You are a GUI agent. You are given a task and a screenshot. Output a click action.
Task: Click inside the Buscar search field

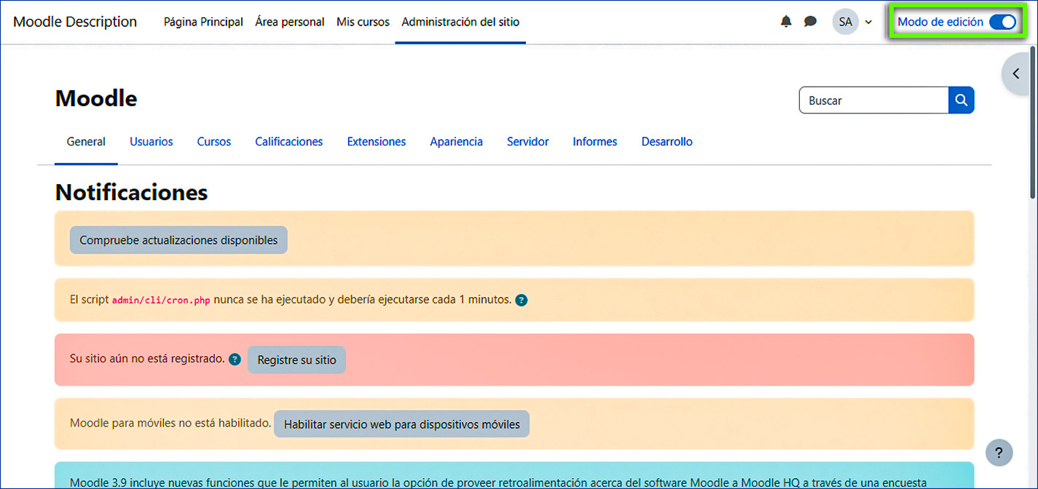click(873, 100)
